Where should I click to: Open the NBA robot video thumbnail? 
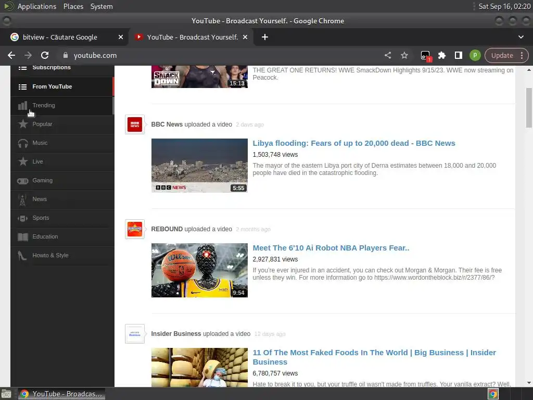click(x=199, y=270)
